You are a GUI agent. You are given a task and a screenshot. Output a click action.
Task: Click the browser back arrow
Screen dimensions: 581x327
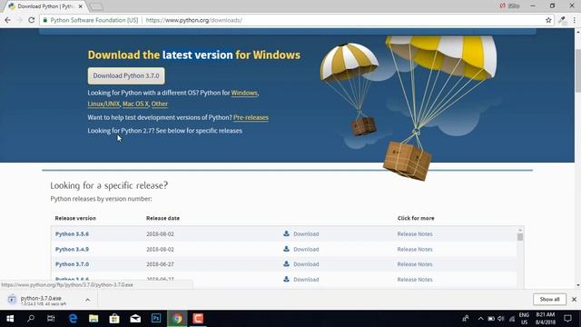click(8, 20)
